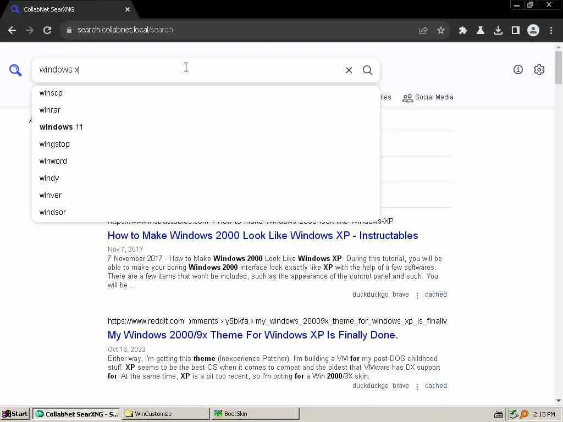Screen dimensions: 563x422
Task: Choose suggestion windsor
Action: (206, 213)
